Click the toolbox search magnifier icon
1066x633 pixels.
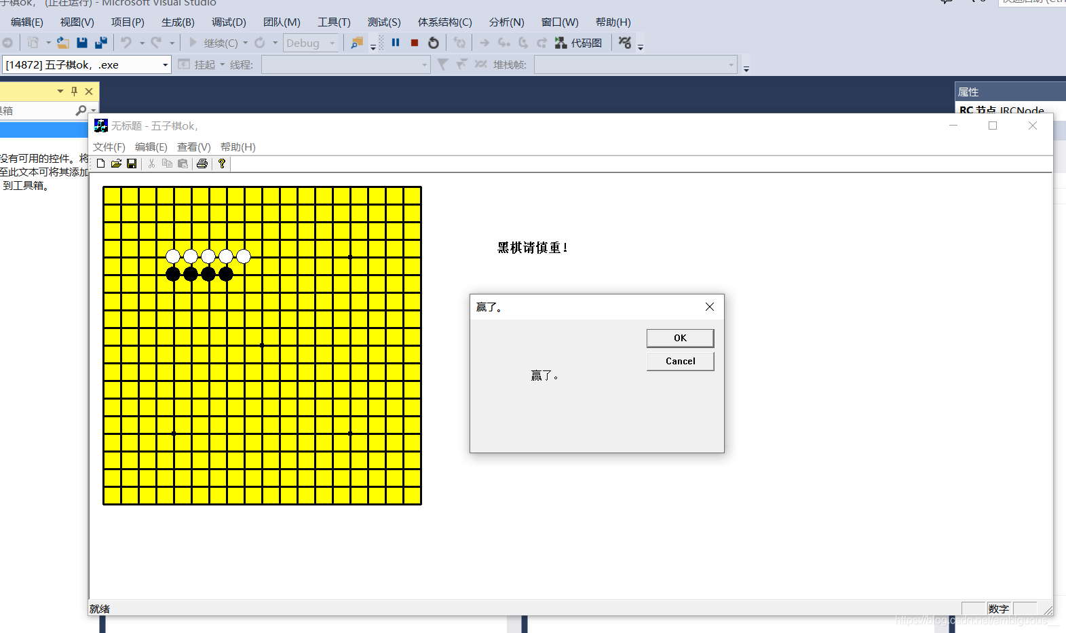pos(81,110)
